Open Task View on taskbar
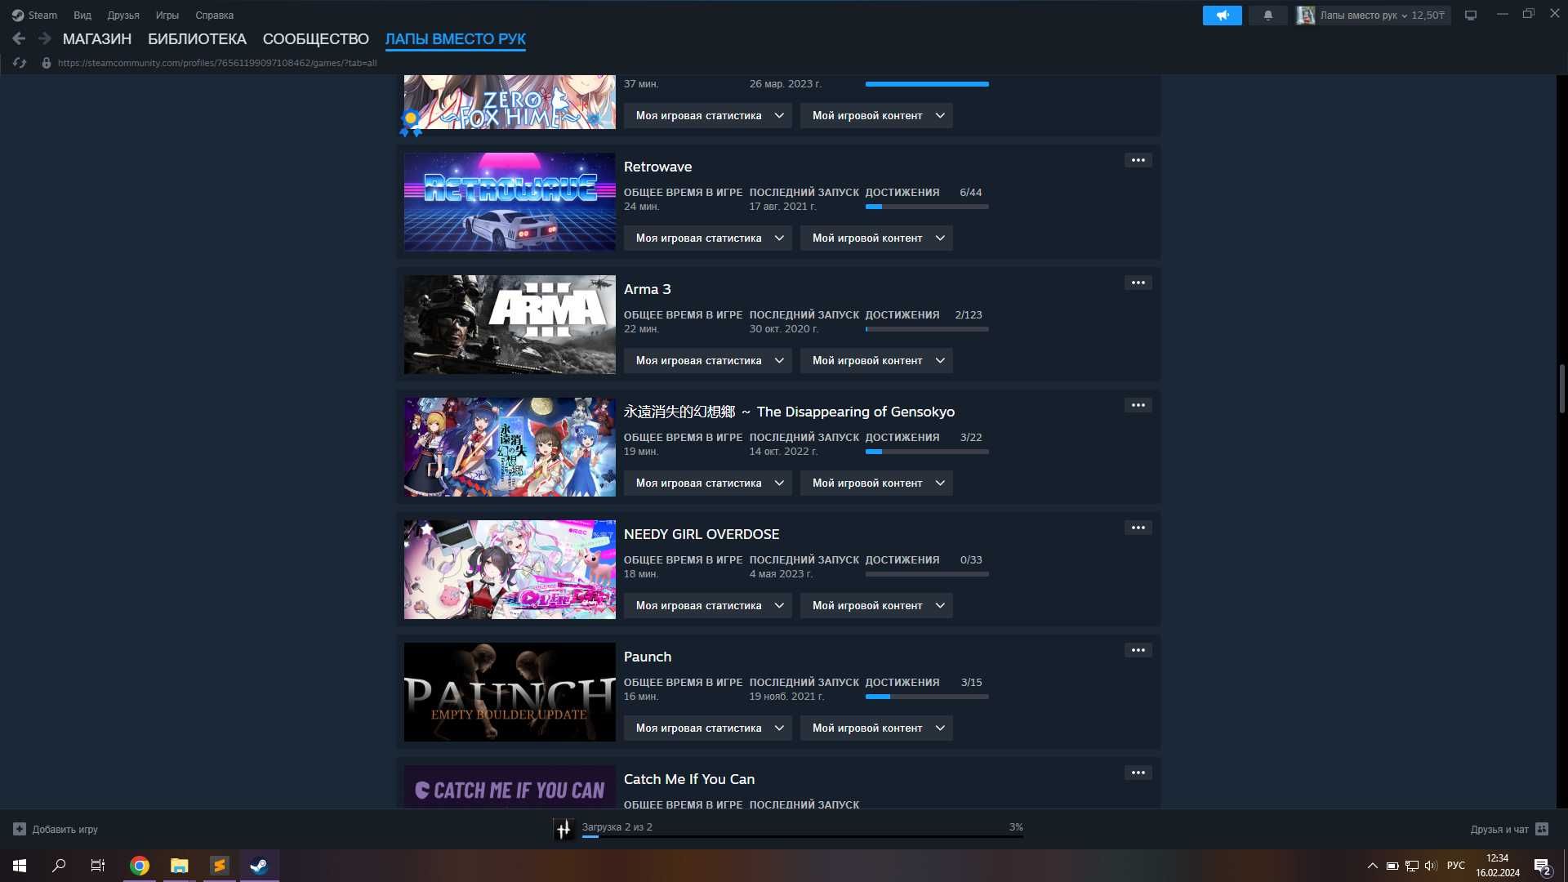1568x882 pixels. coord(98,866)
